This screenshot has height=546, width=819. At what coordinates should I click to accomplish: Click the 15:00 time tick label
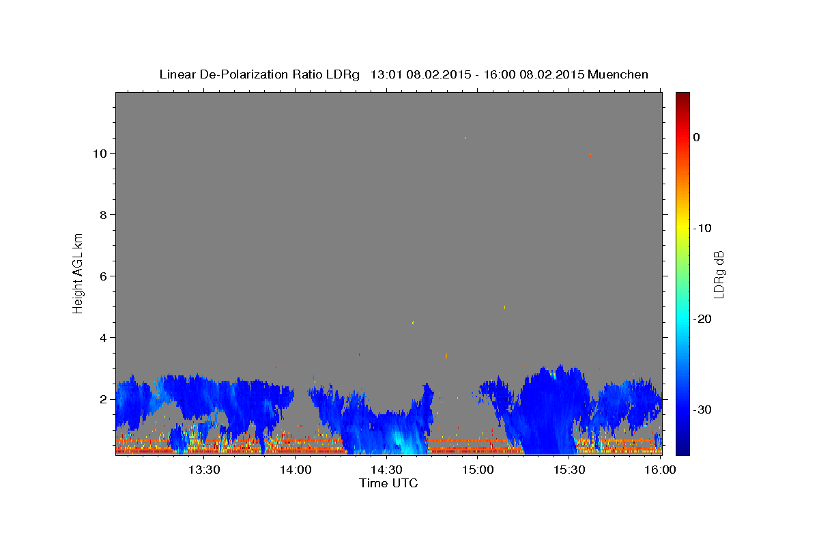tap(478, 470)
